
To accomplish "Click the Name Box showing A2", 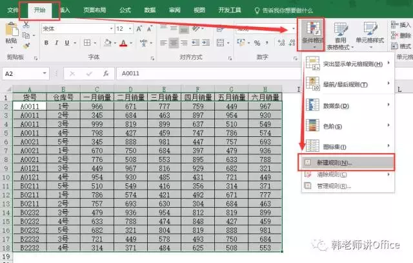I will 26,73.
